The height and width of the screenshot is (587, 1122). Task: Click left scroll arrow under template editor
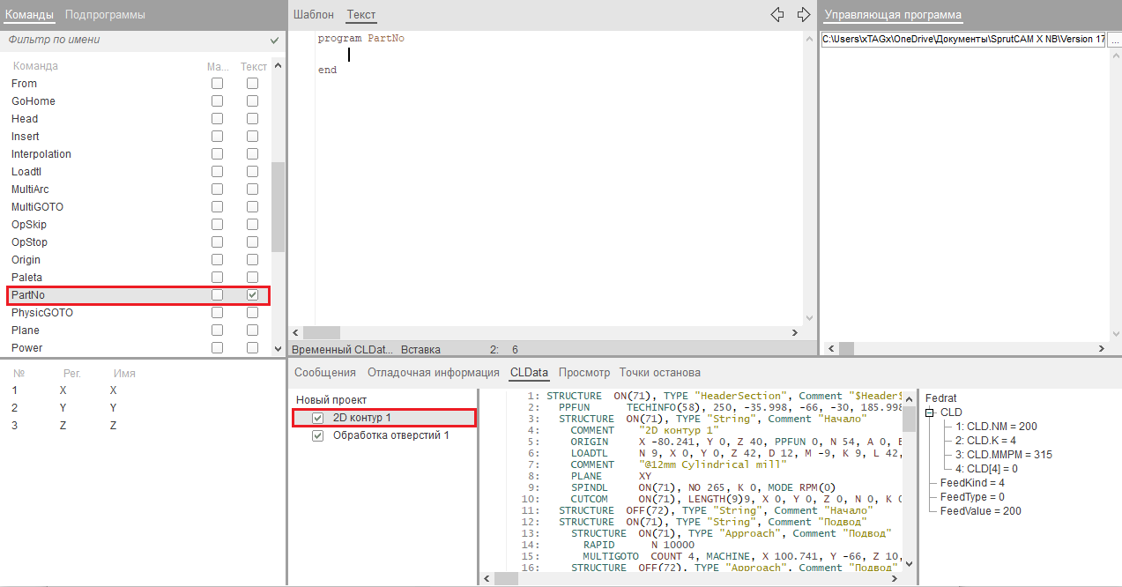click(297, 333)
